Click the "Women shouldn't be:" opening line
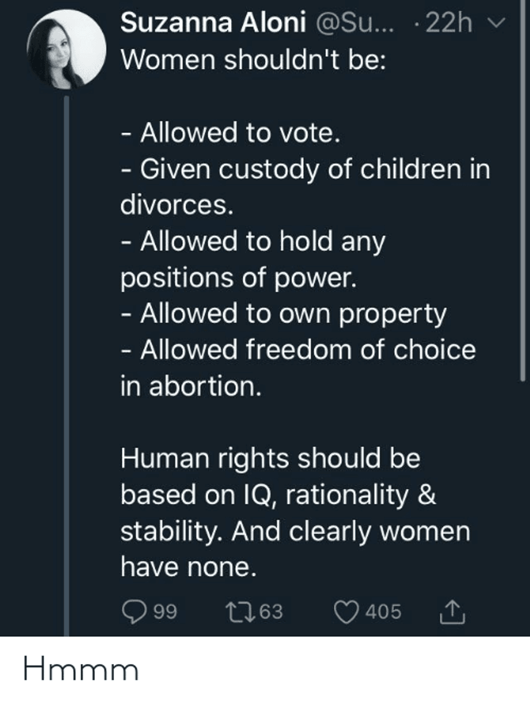This screenshot has height=704, width=530. point(253,60)
